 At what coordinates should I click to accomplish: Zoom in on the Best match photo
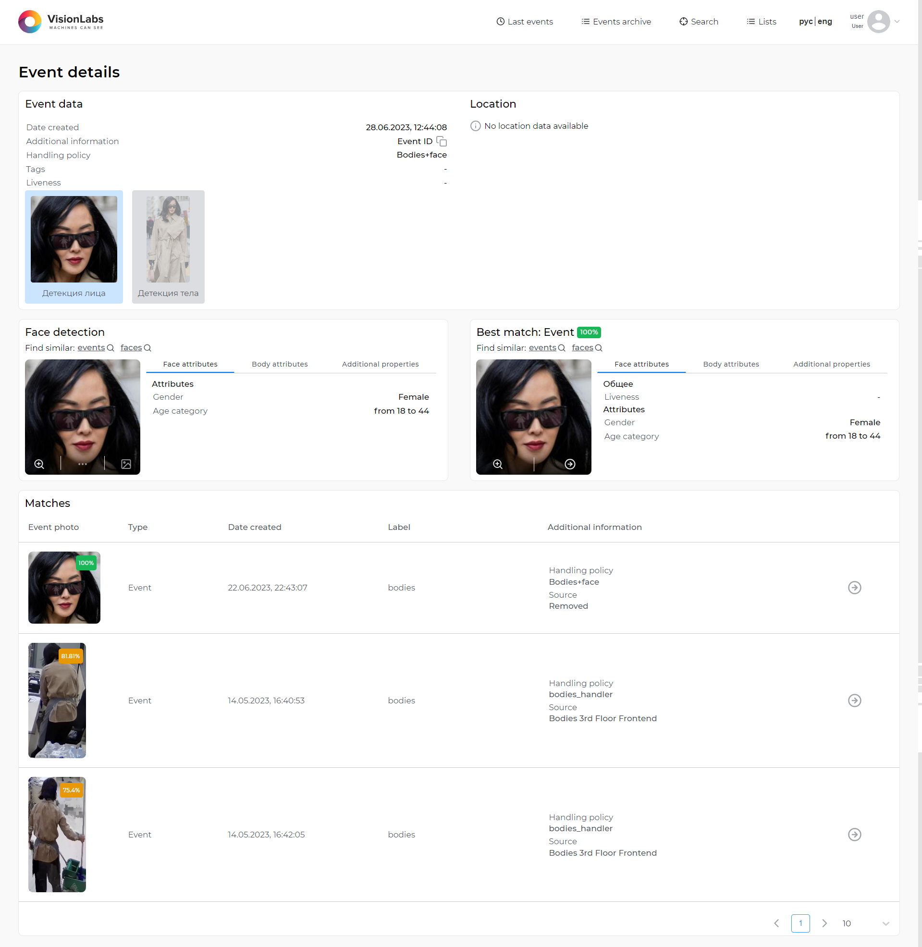(x=497, y=464)
